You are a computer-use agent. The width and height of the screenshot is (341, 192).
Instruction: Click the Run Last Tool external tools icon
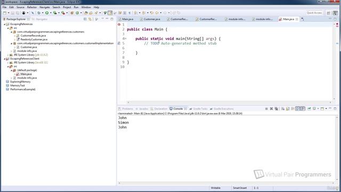(x=63, y=13)
